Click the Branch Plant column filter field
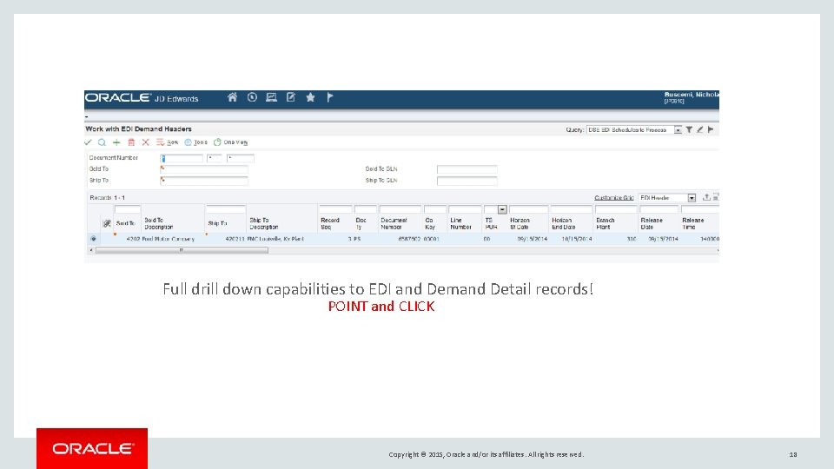This screenshot has height=469, width=834. pyautogui.click(x=616, y=209)
